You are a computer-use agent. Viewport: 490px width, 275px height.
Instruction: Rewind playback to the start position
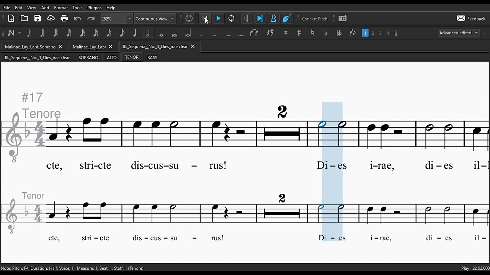click(x=205, y=18)
